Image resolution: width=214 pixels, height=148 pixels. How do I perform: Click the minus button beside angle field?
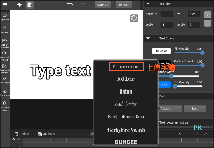(208, 23)
